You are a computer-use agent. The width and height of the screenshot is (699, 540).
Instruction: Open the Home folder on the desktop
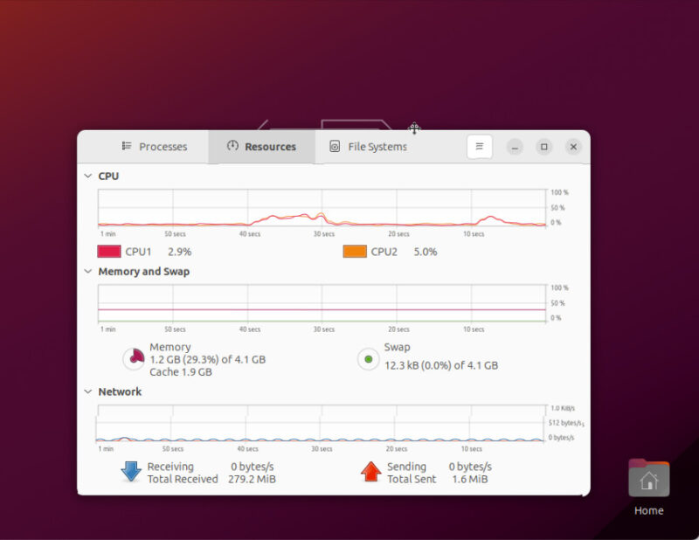(x=648, y=479)
